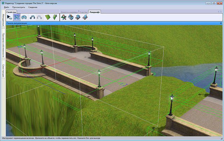Switch to the Свойства tab
224x141 pixels.
pos(12,12)
